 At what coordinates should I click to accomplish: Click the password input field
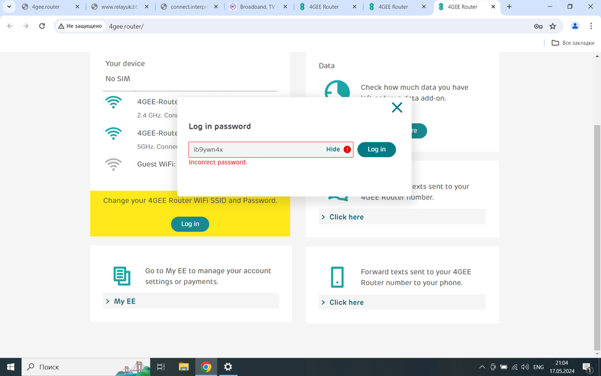(x=270, y=149)
